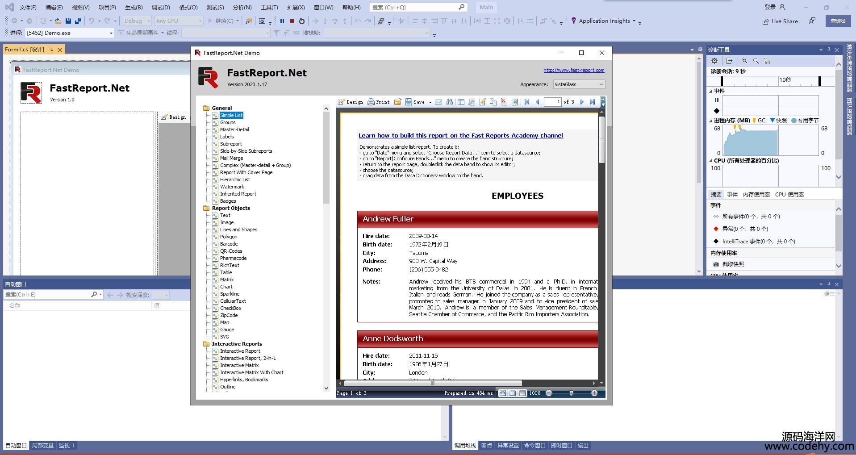
Task: Send report by email envelope icon
Action: coord(438,102)
